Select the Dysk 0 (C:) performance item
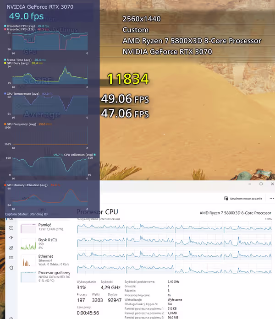 point(45,243)
